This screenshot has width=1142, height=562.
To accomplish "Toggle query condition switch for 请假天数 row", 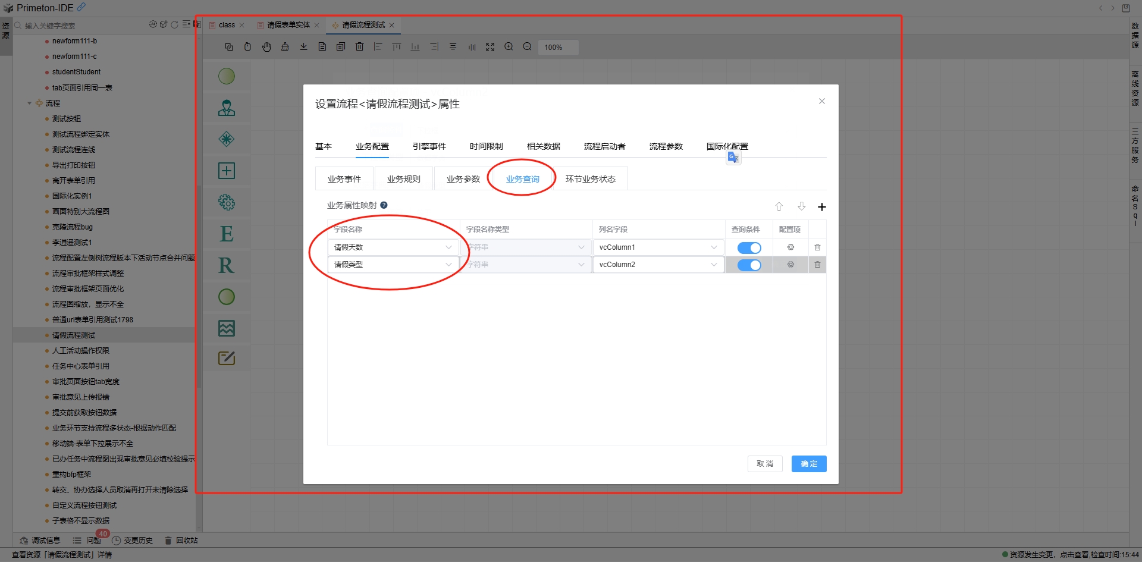I will pos(749,247).
